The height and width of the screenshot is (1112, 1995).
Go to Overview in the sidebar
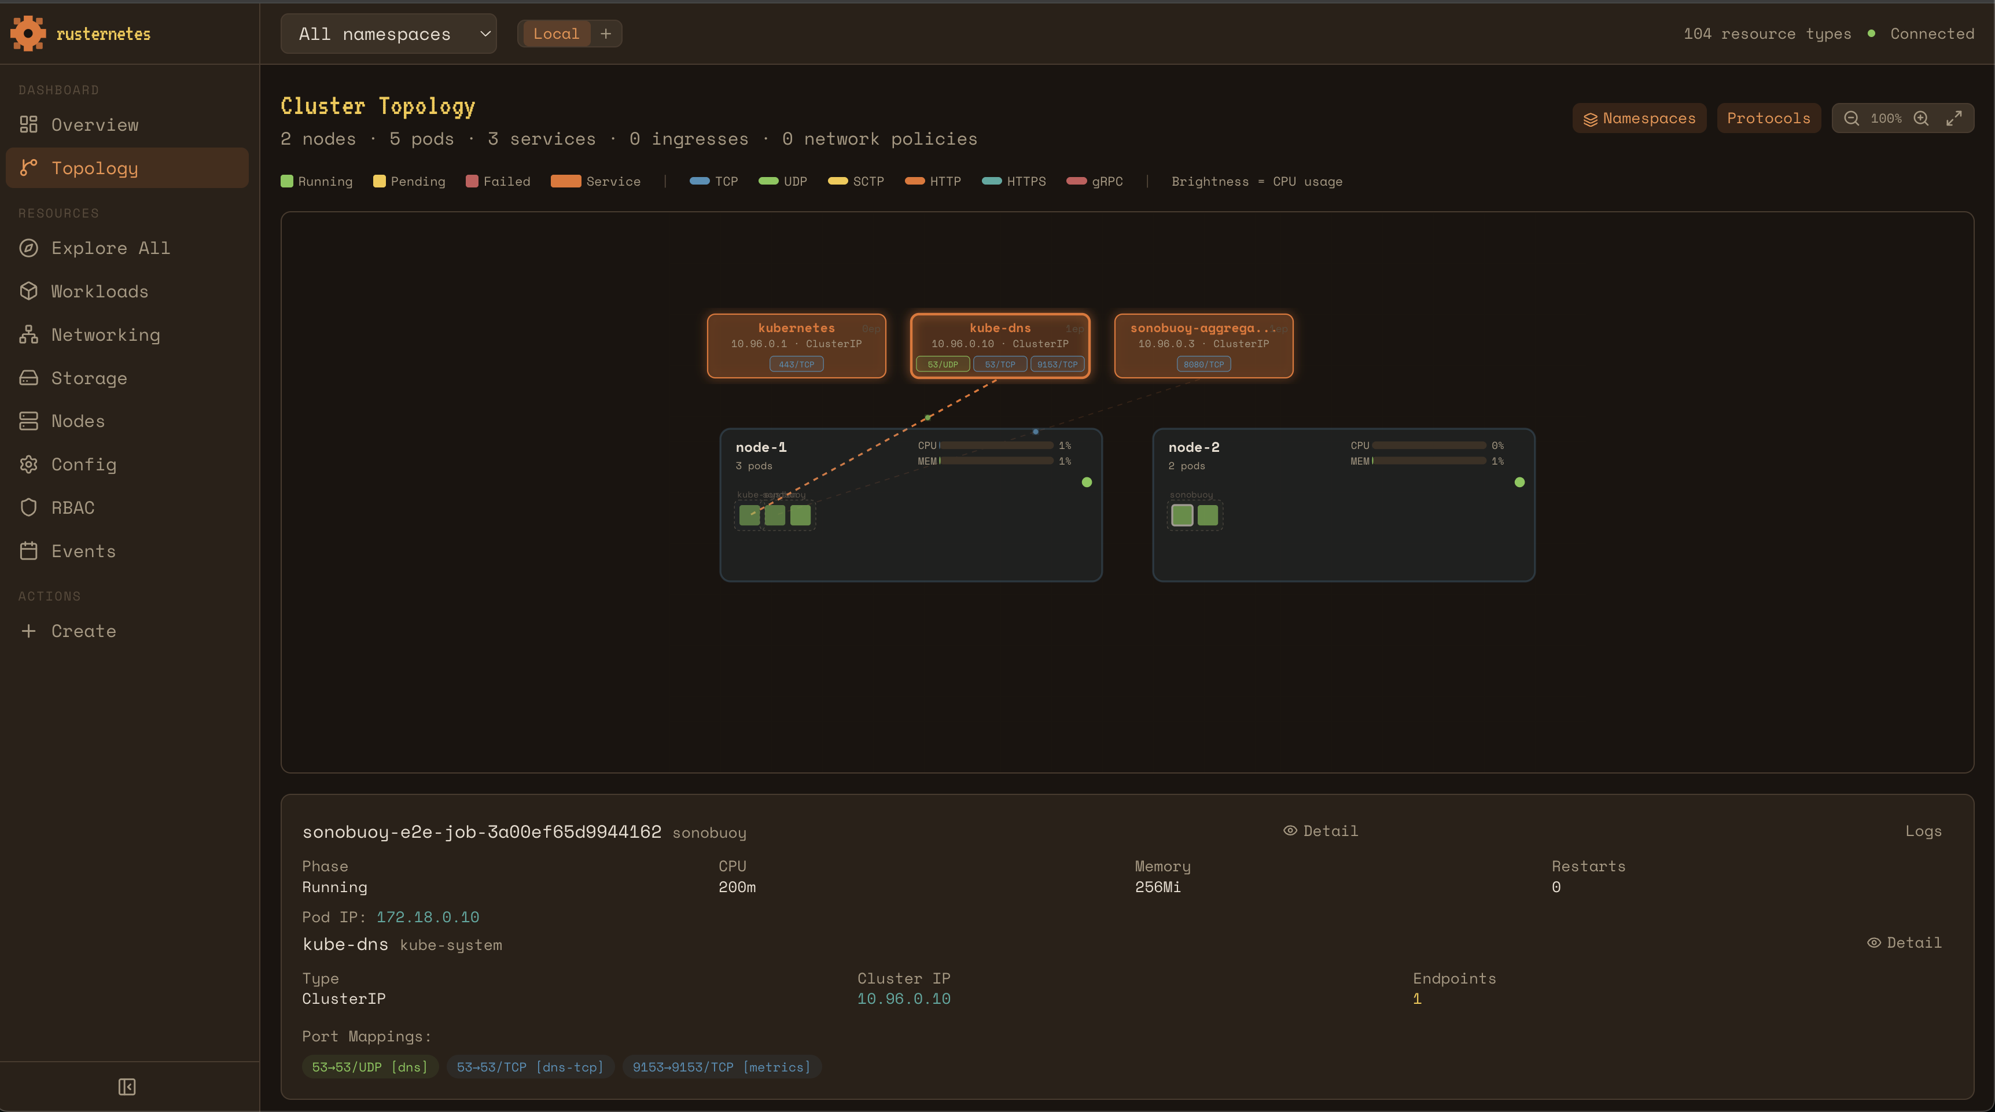94,124
